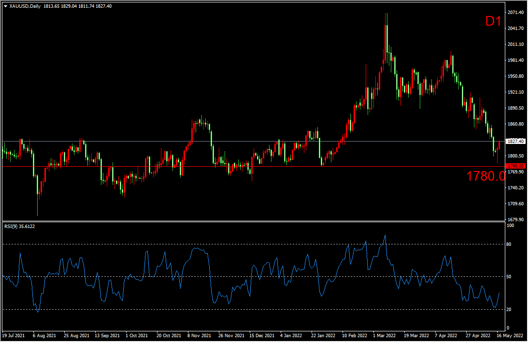Screen dimensions: 528x342
Task: Click the 8 Nov 2021 date label
Action: coord(200,335)
